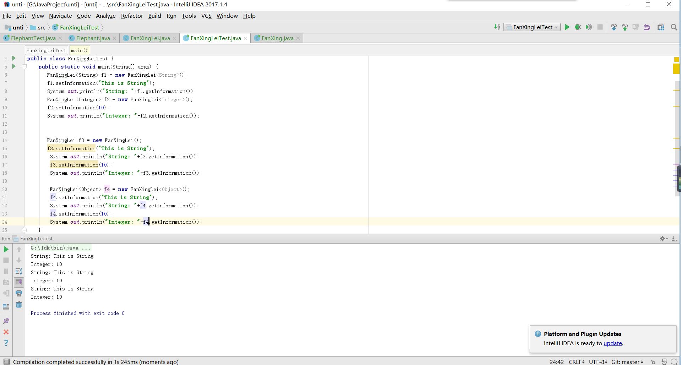The width and height of the screenshot is (681, 365).
Task: Open the event log balloon icon
Action: [x=674, y=362]
